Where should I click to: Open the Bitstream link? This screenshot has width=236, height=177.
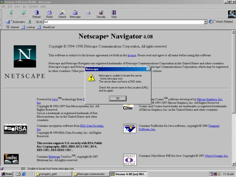coord(54,157)
